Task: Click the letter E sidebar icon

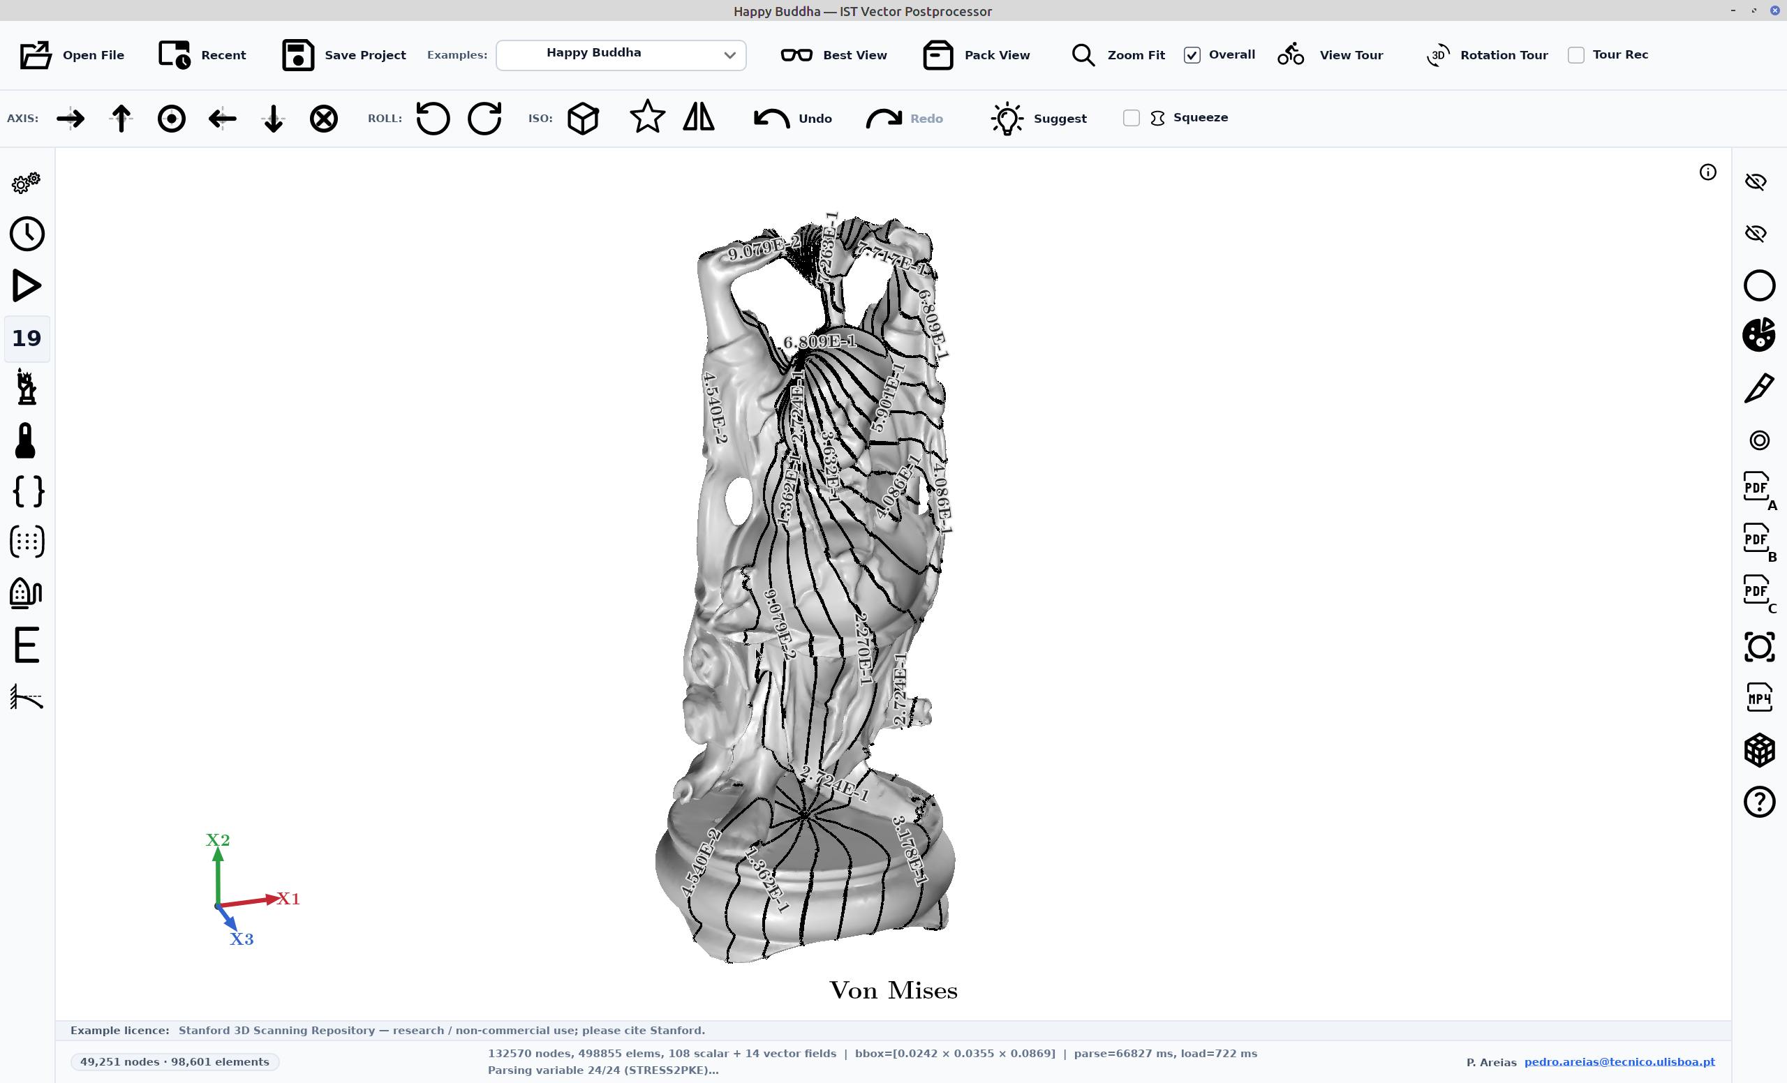Action: 27,645
